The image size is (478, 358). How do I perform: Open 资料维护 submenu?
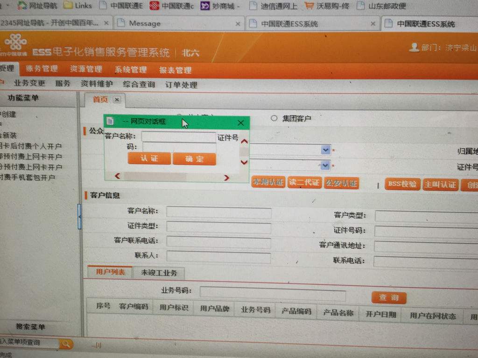tap(97, 84)
